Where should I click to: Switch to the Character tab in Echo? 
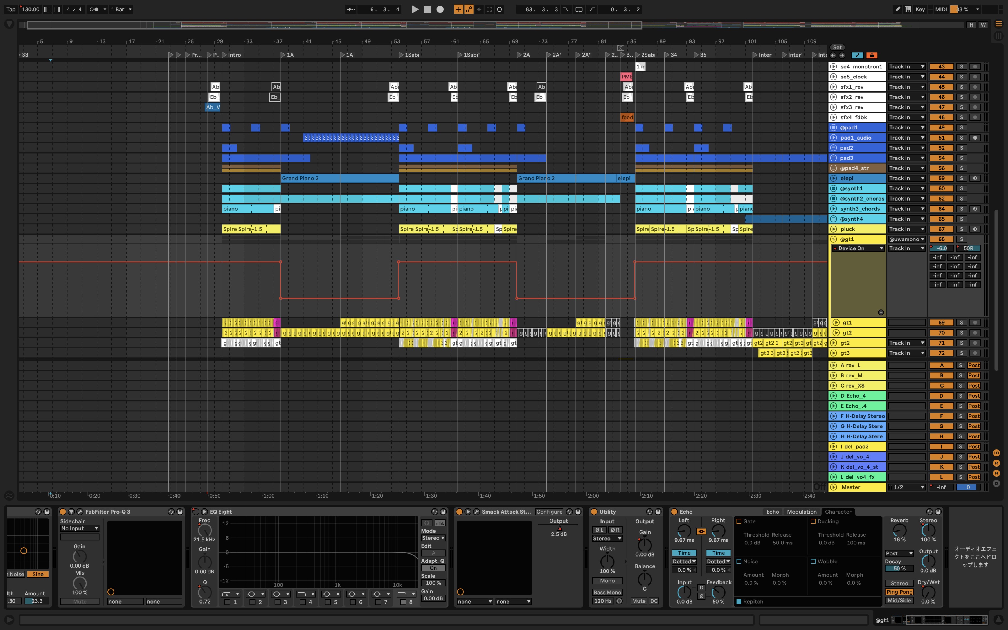click(838, 512)
